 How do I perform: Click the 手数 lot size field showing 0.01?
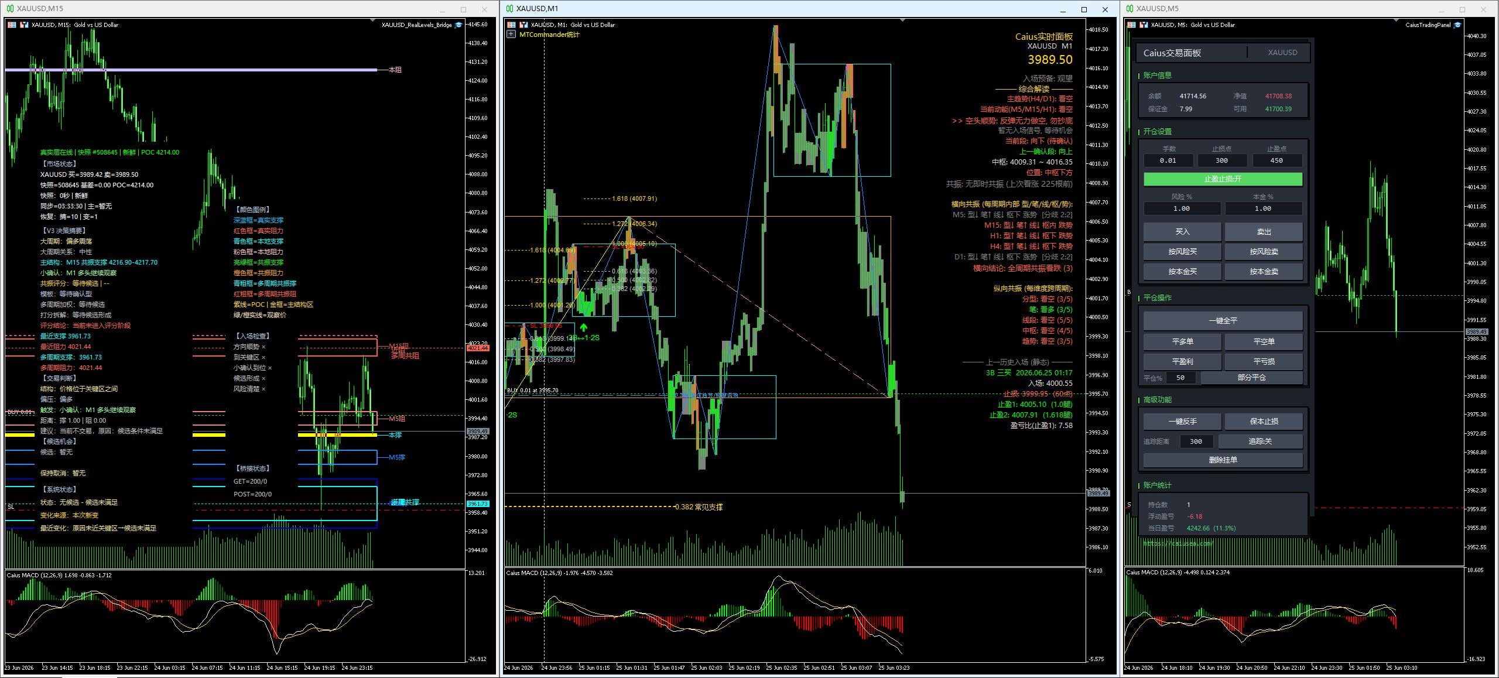click(1168, 160)
